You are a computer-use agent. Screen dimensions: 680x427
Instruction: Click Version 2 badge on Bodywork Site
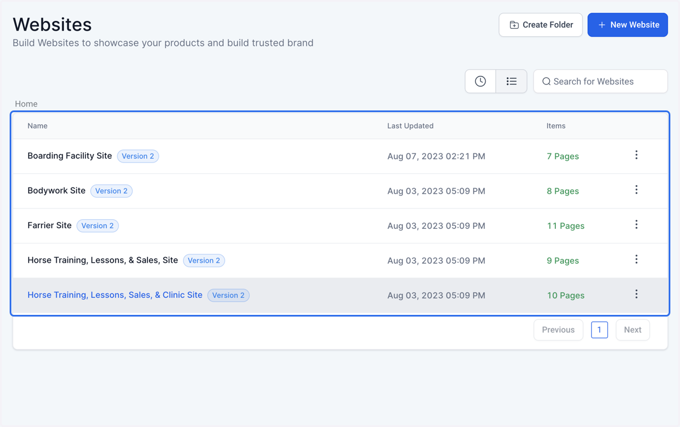pos(112,191)
